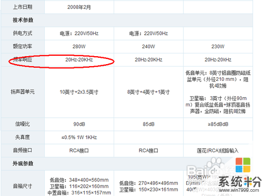The image size is (263, 196).
Task: Select the ≥85dBdB signal-to-noise value
Action: coord(218,124)
